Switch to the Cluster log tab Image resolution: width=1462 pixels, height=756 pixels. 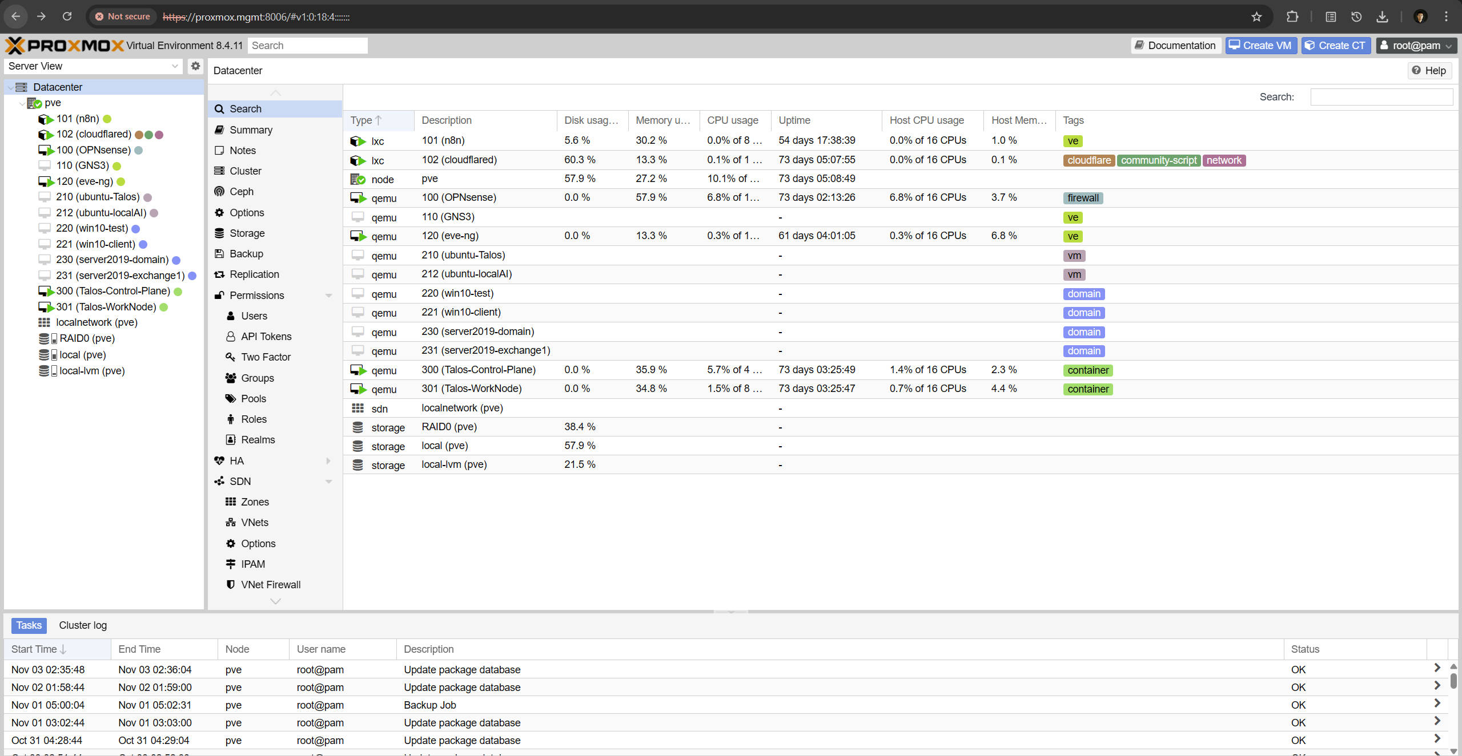point(83,625)
